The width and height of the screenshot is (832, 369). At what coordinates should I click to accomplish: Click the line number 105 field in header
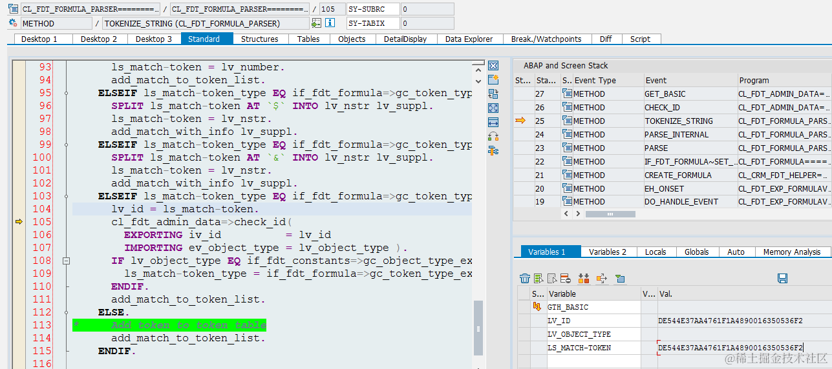332,9
